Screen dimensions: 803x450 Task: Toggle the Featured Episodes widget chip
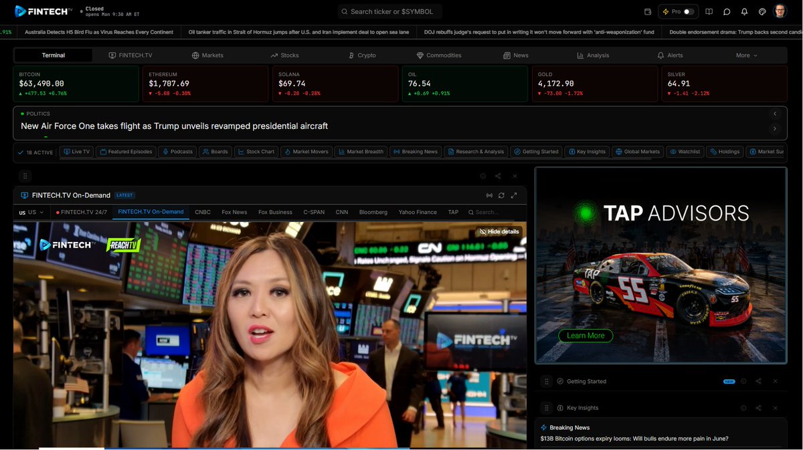tap(126, 152)
